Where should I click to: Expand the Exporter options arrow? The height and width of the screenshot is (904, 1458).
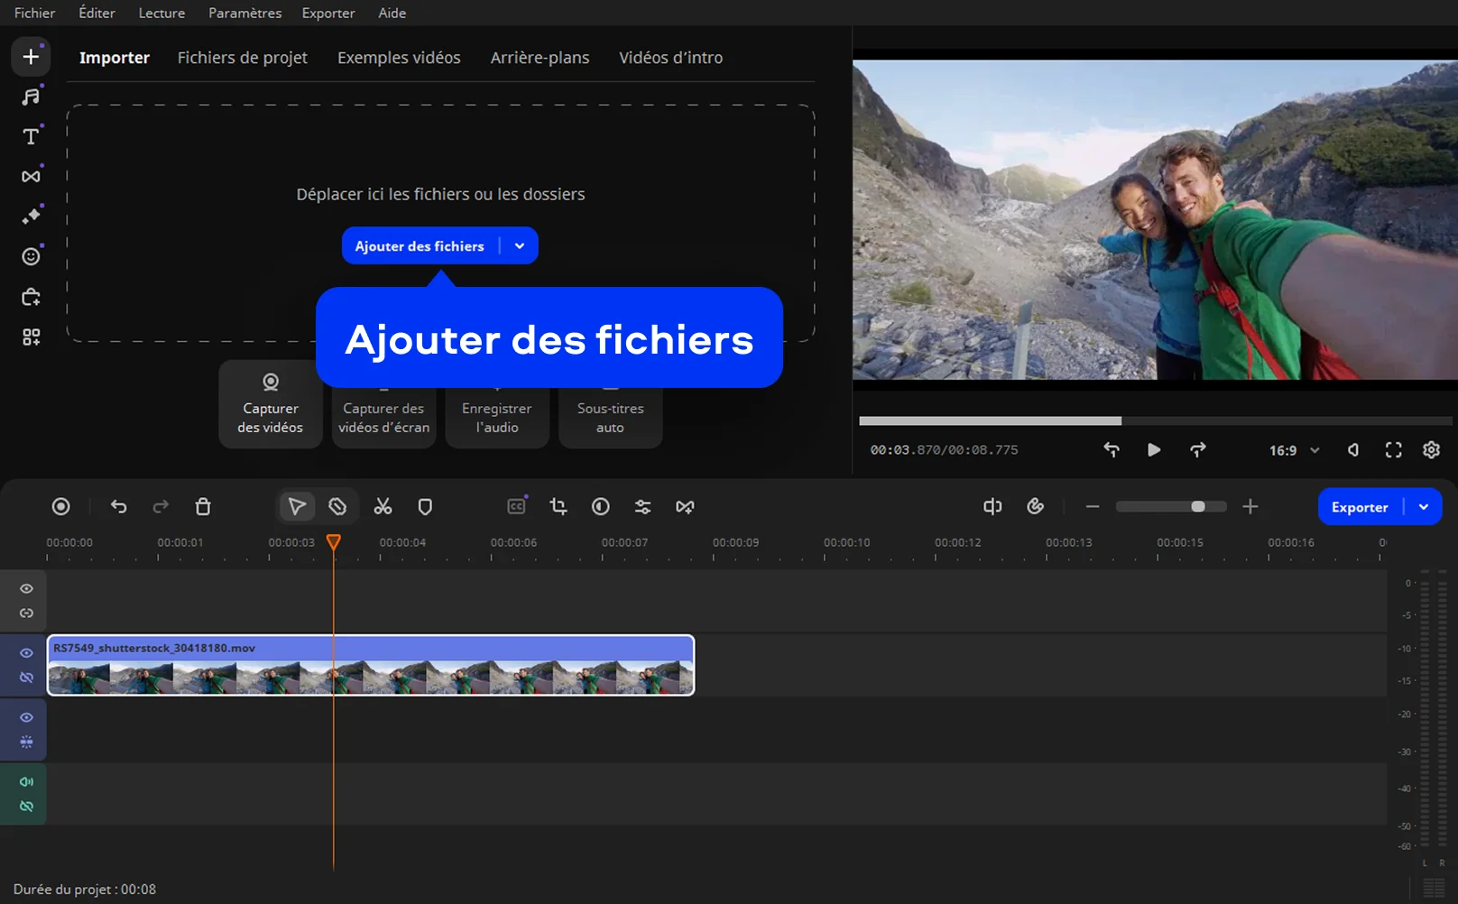click(x=1424, y=507)
